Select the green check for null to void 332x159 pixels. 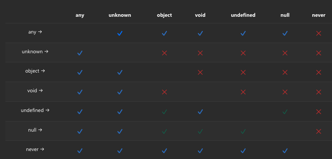(200, 132)
